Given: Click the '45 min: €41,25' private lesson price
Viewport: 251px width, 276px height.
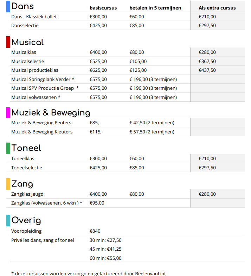Looking at the screenshot, I should pyautogui.click(x=105, y=249).
